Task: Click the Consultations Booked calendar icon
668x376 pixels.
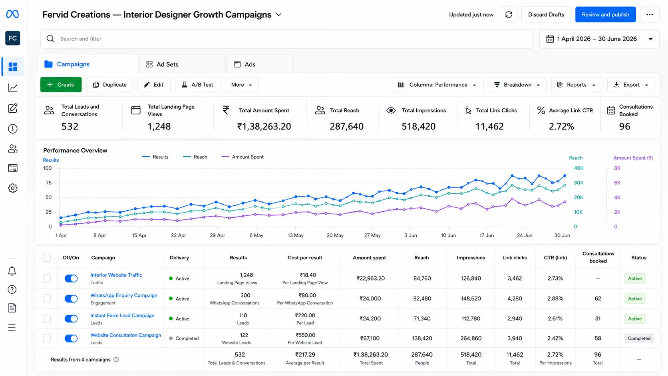Action: coord(611,110)
